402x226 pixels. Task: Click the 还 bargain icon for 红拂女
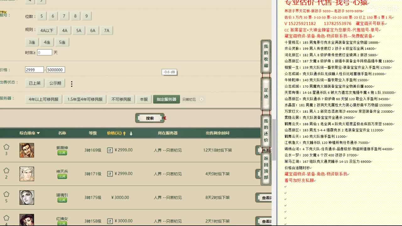pos(110,221)
